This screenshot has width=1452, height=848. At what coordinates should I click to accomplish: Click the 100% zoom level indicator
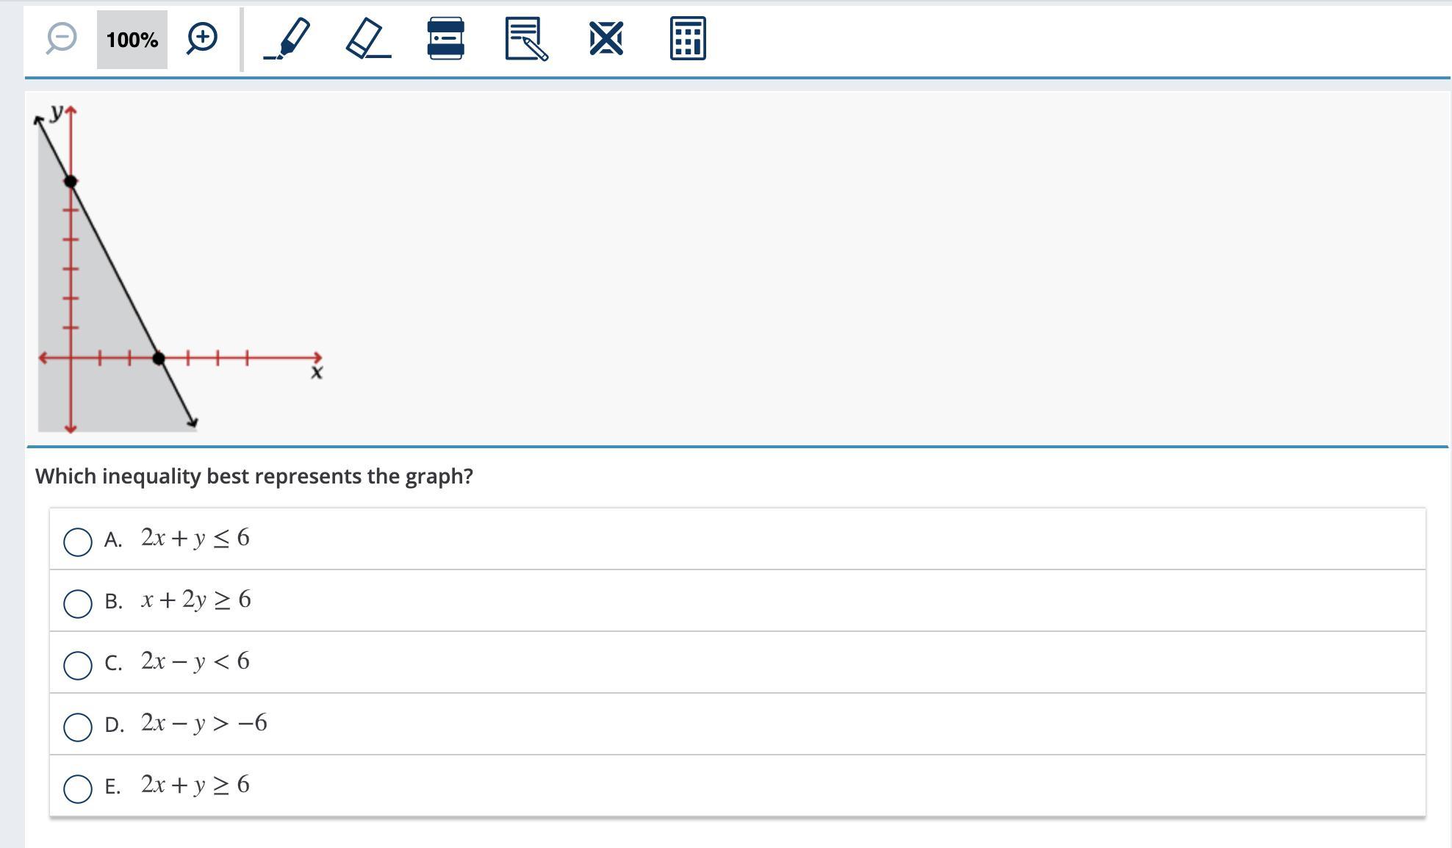[132, 40]
